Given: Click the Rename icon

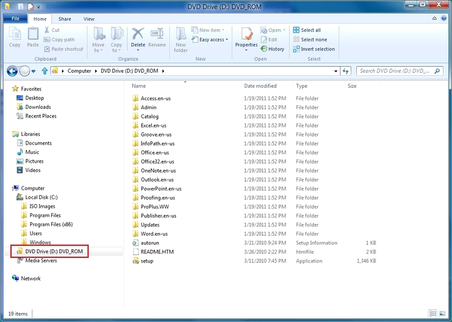Looking at the screenshot, I should tap(157, 37).
